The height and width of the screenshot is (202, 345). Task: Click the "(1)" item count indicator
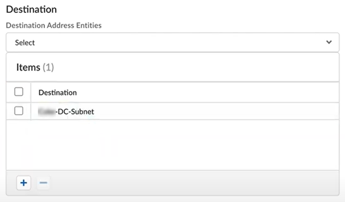48,67
